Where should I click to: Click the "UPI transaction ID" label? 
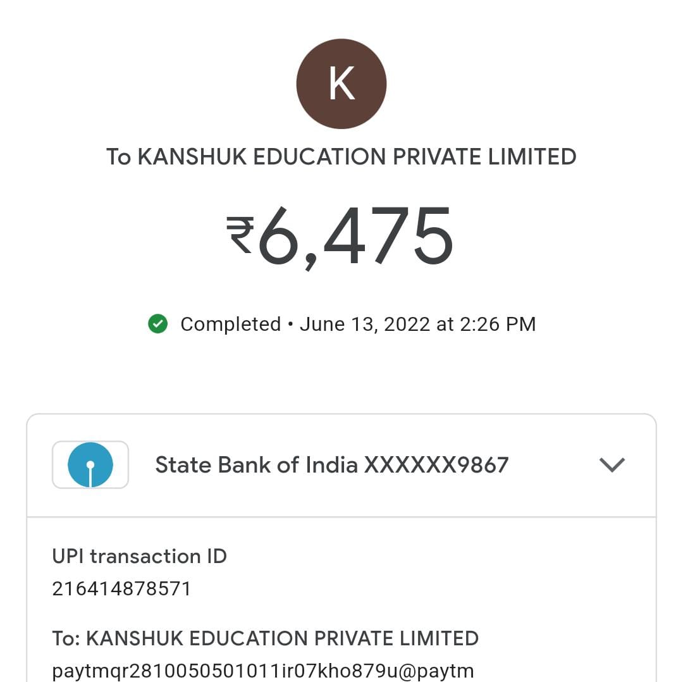point(139,556)
